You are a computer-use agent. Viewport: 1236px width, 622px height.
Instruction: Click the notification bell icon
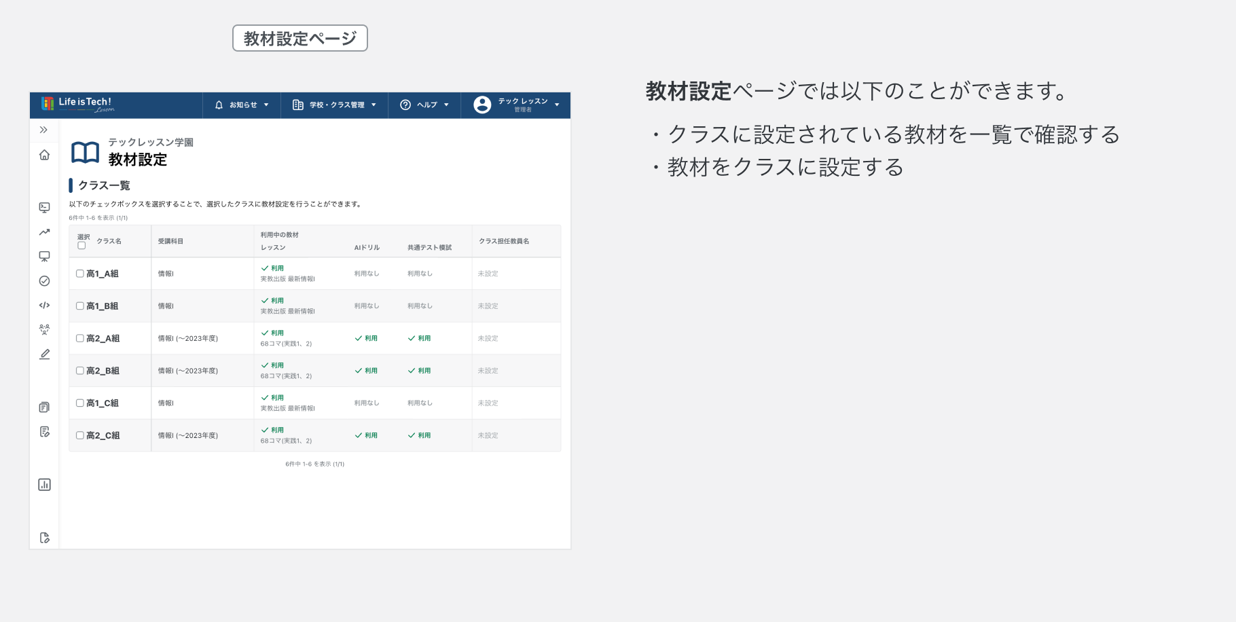tap(219, 105)
